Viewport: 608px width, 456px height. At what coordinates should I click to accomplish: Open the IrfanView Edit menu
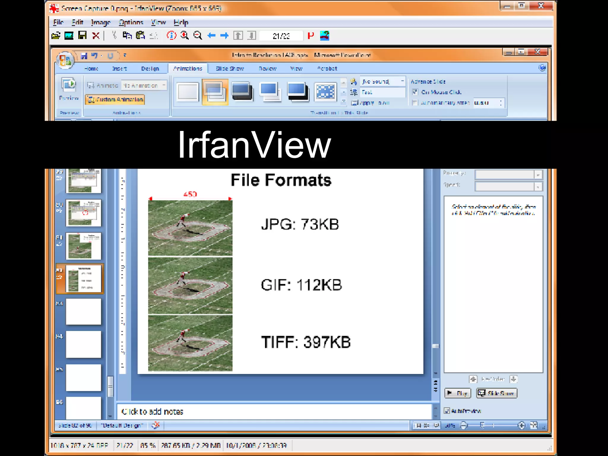point(77,22)
